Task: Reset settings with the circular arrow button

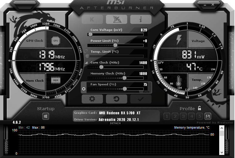Action: click(x=117, y=99)
